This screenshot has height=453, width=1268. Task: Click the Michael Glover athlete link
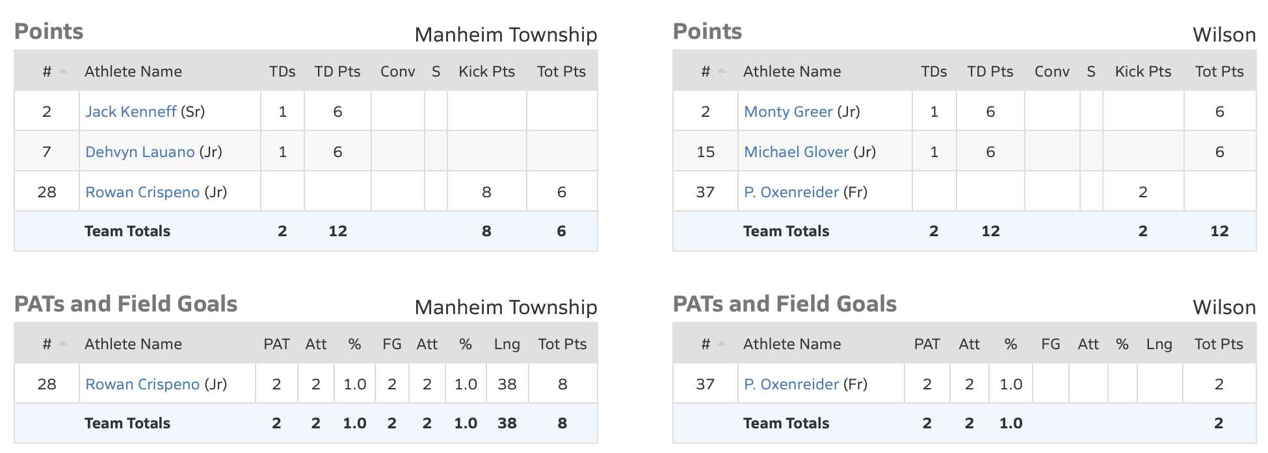pos(796,152)
